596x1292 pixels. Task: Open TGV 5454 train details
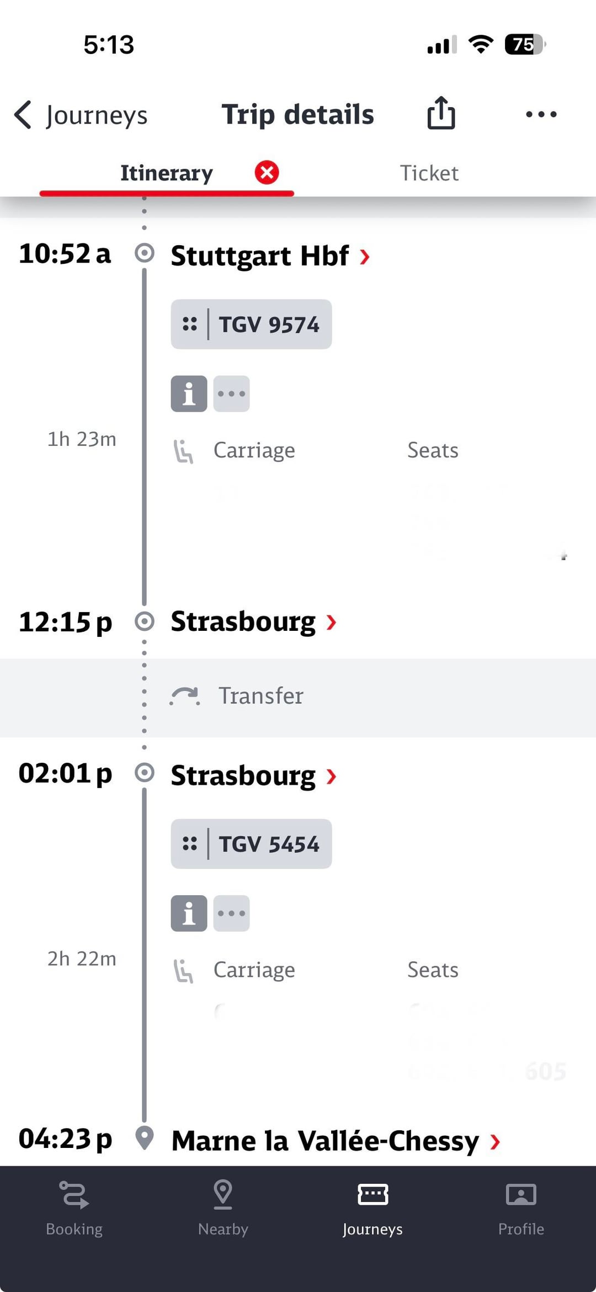(252, 844)
